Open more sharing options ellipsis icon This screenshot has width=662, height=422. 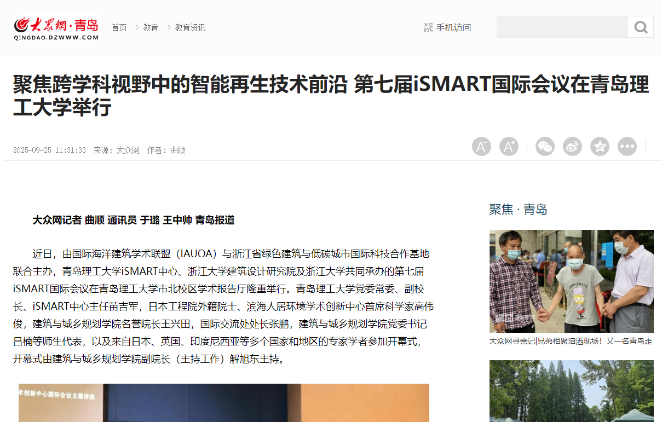click(x=627, y=147)
